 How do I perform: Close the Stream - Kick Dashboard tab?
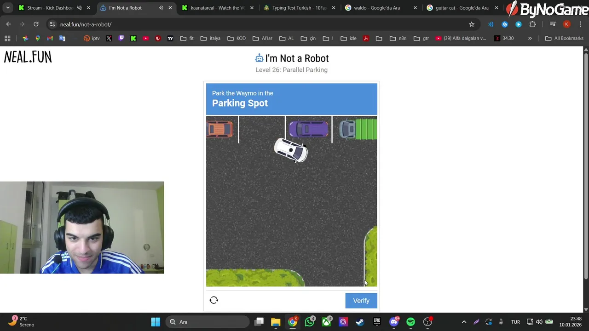pyautogui.click(x=88, y=8)
